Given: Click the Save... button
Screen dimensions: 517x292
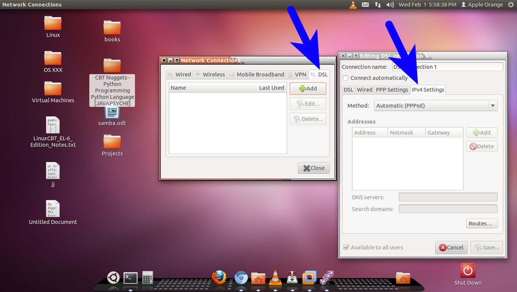Looking at the screenshot, I should [x=487, y=248].
